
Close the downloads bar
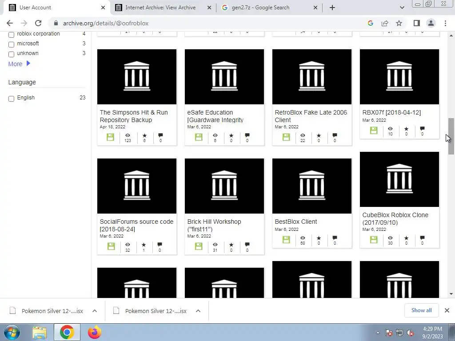pos(447,310)
